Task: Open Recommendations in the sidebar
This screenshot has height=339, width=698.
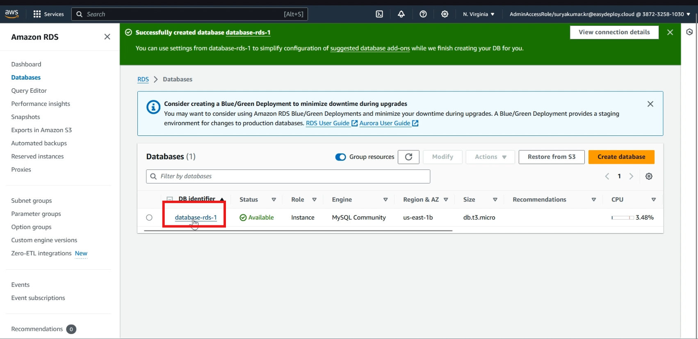Action: [x=37, y=329]
